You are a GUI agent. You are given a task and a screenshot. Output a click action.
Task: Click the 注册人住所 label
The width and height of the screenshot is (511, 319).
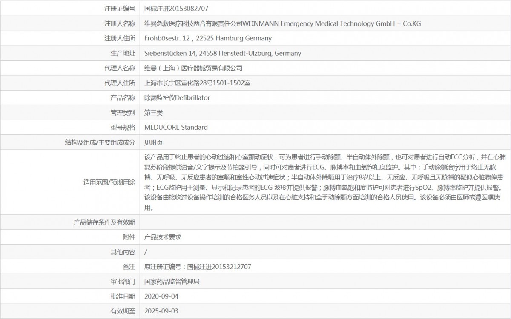pyautogui.click(x=120, y=38)
